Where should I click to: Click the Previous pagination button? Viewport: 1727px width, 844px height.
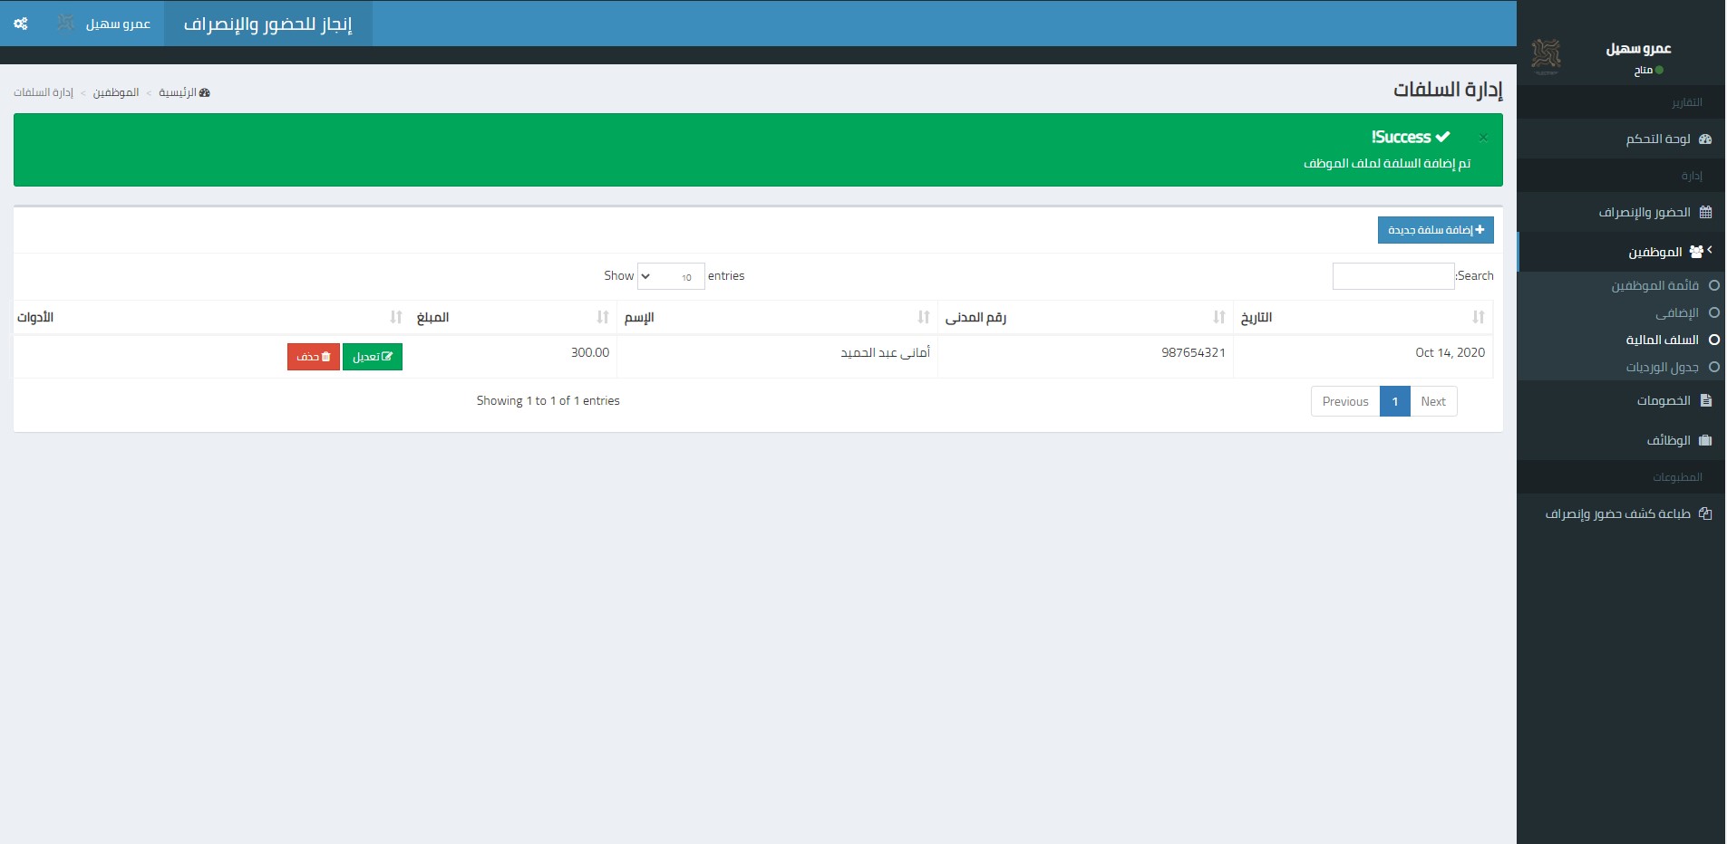1345,401
